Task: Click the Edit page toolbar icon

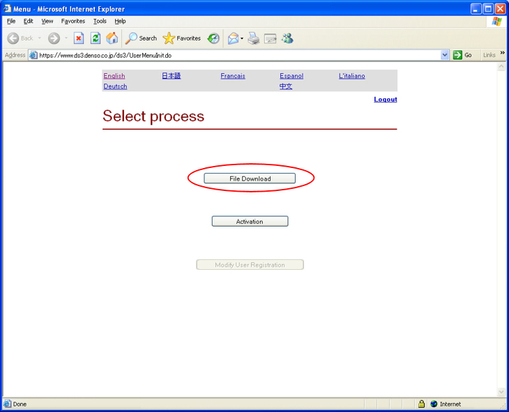Action: coord(270,38)
